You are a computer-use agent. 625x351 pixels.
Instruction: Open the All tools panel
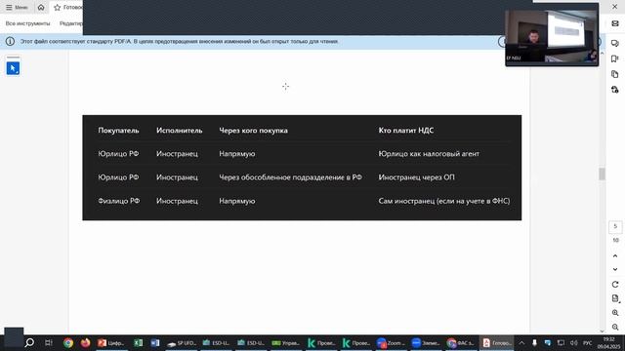(x=28, y=23)
